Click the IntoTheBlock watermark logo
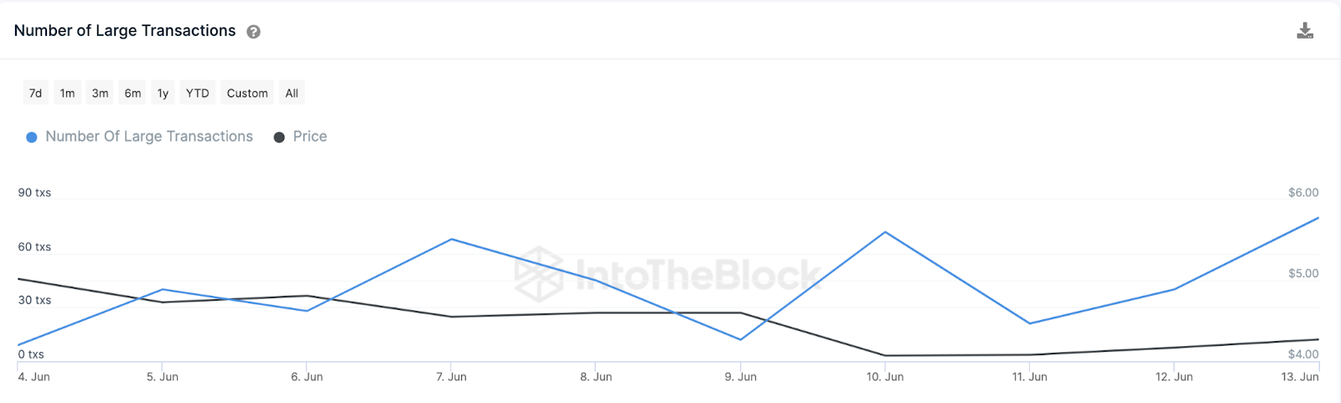1341x403 pixels. click(x=539, y=274)
